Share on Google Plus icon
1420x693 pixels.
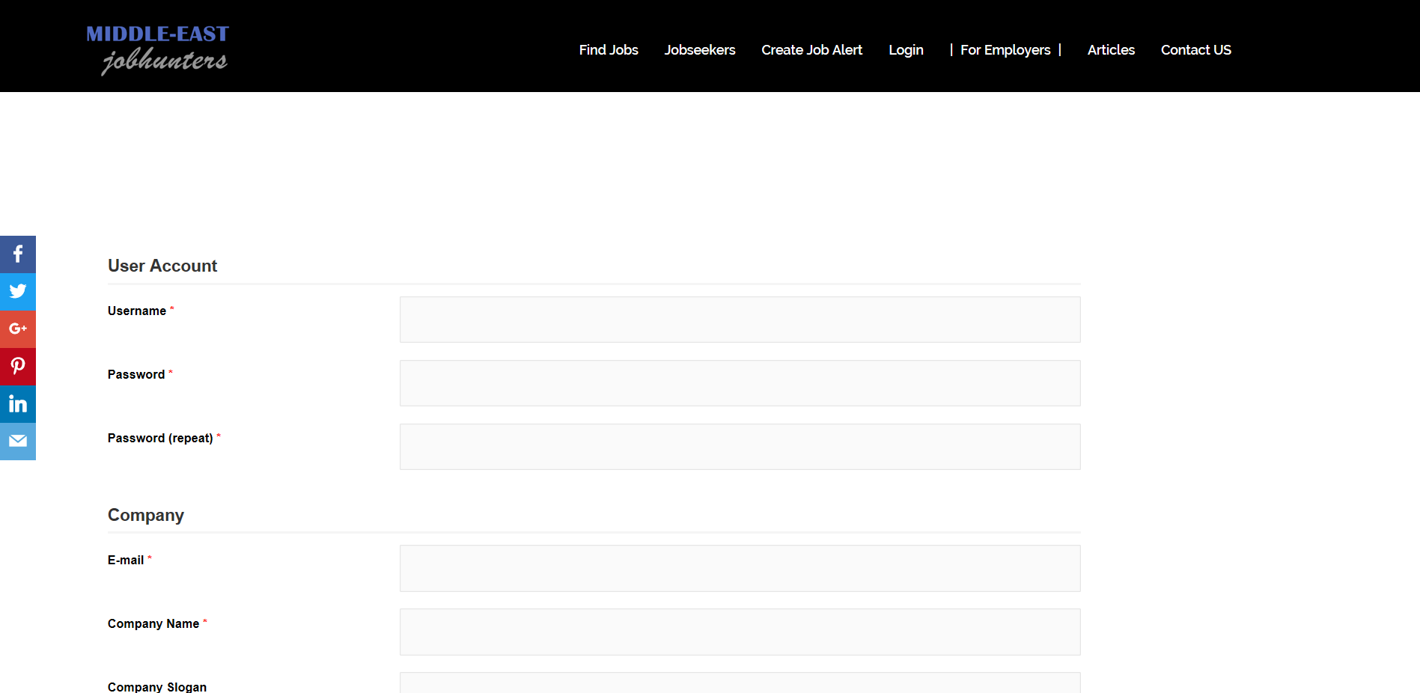(x=18, y=329)
